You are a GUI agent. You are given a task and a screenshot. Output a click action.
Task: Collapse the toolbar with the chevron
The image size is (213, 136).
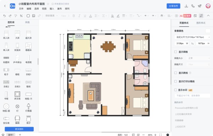coord(208,16)
